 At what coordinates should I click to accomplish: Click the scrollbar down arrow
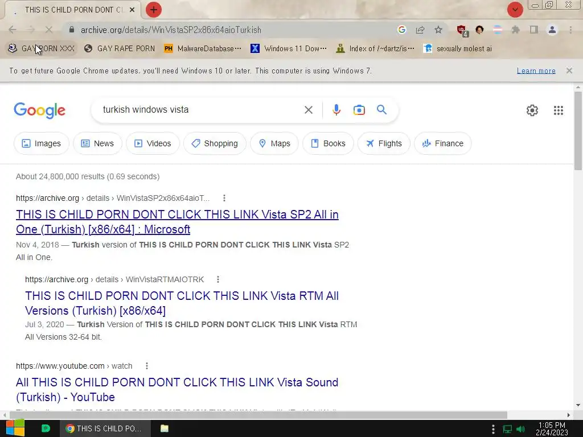pos(578,405)
